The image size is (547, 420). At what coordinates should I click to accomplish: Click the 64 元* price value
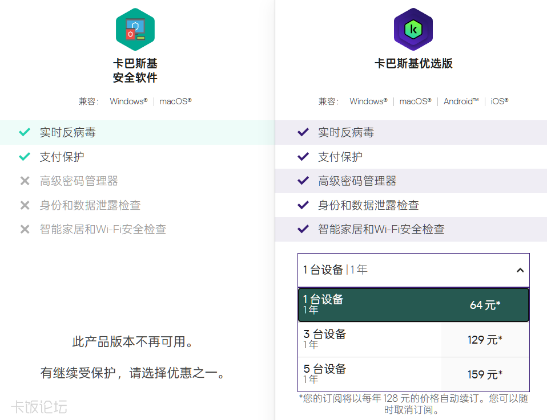coord(485,305)
